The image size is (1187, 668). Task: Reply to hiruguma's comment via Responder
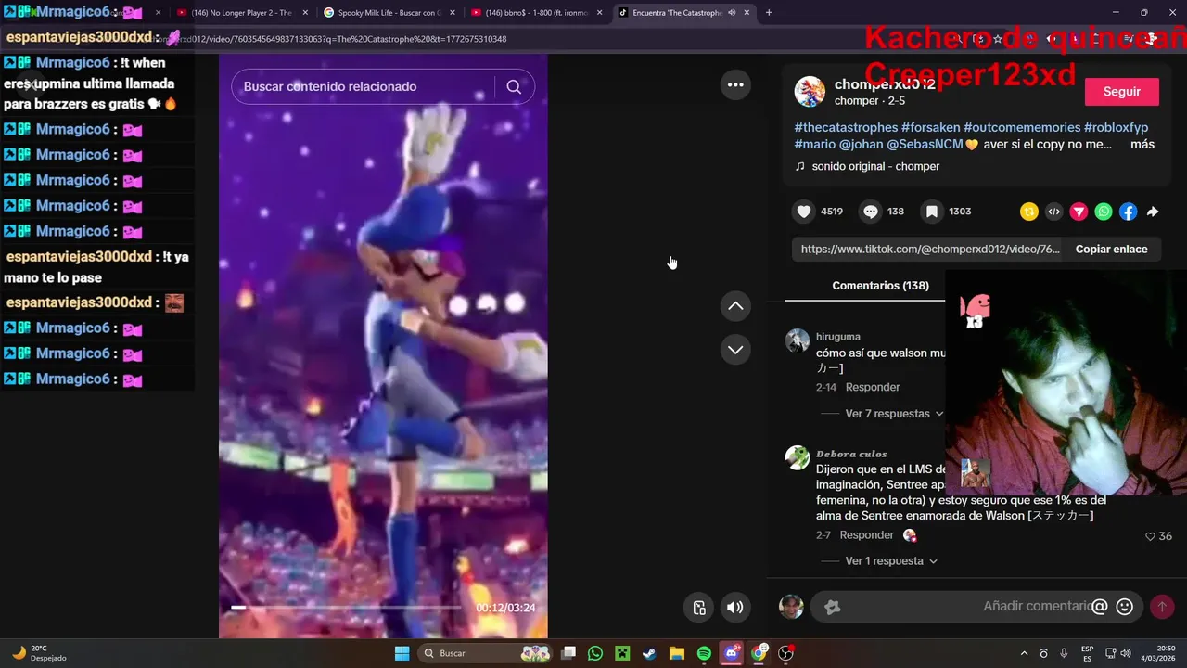pos(873,387)
